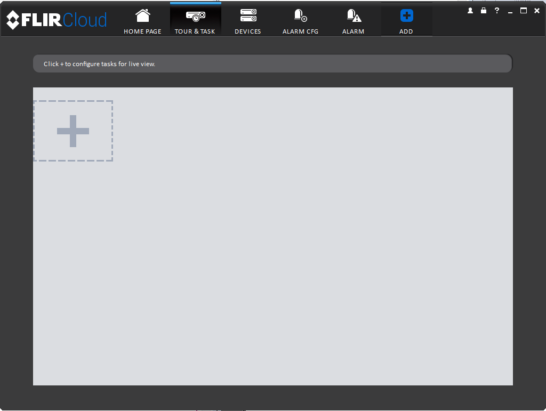Image resolution: width=546 pixels, height=411 pixels.
Task: Close the FLIR Cloud window
Action: 536,11
